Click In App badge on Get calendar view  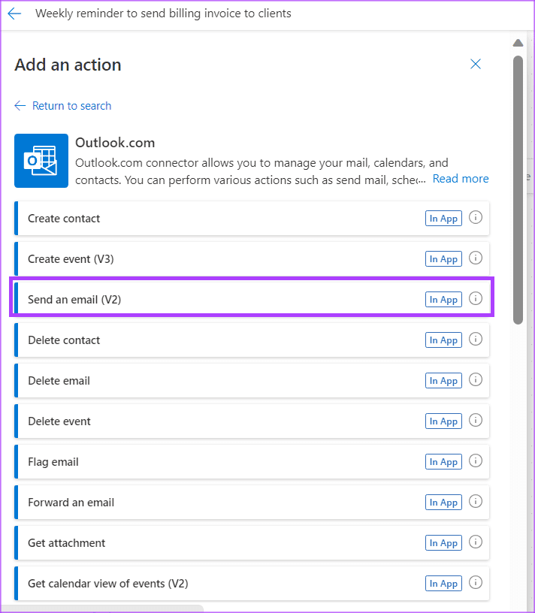pos(443,584)
